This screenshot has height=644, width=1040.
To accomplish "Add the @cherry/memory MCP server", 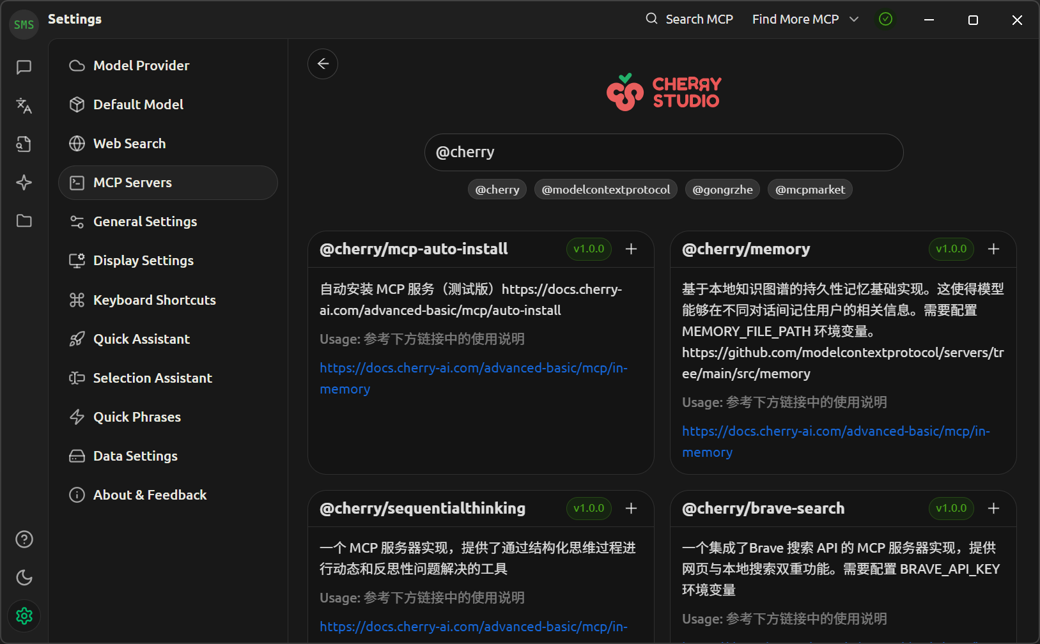I will [993, 249].
